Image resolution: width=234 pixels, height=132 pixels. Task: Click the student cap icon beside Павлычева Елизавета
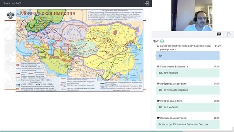click(x=158, y=66)
